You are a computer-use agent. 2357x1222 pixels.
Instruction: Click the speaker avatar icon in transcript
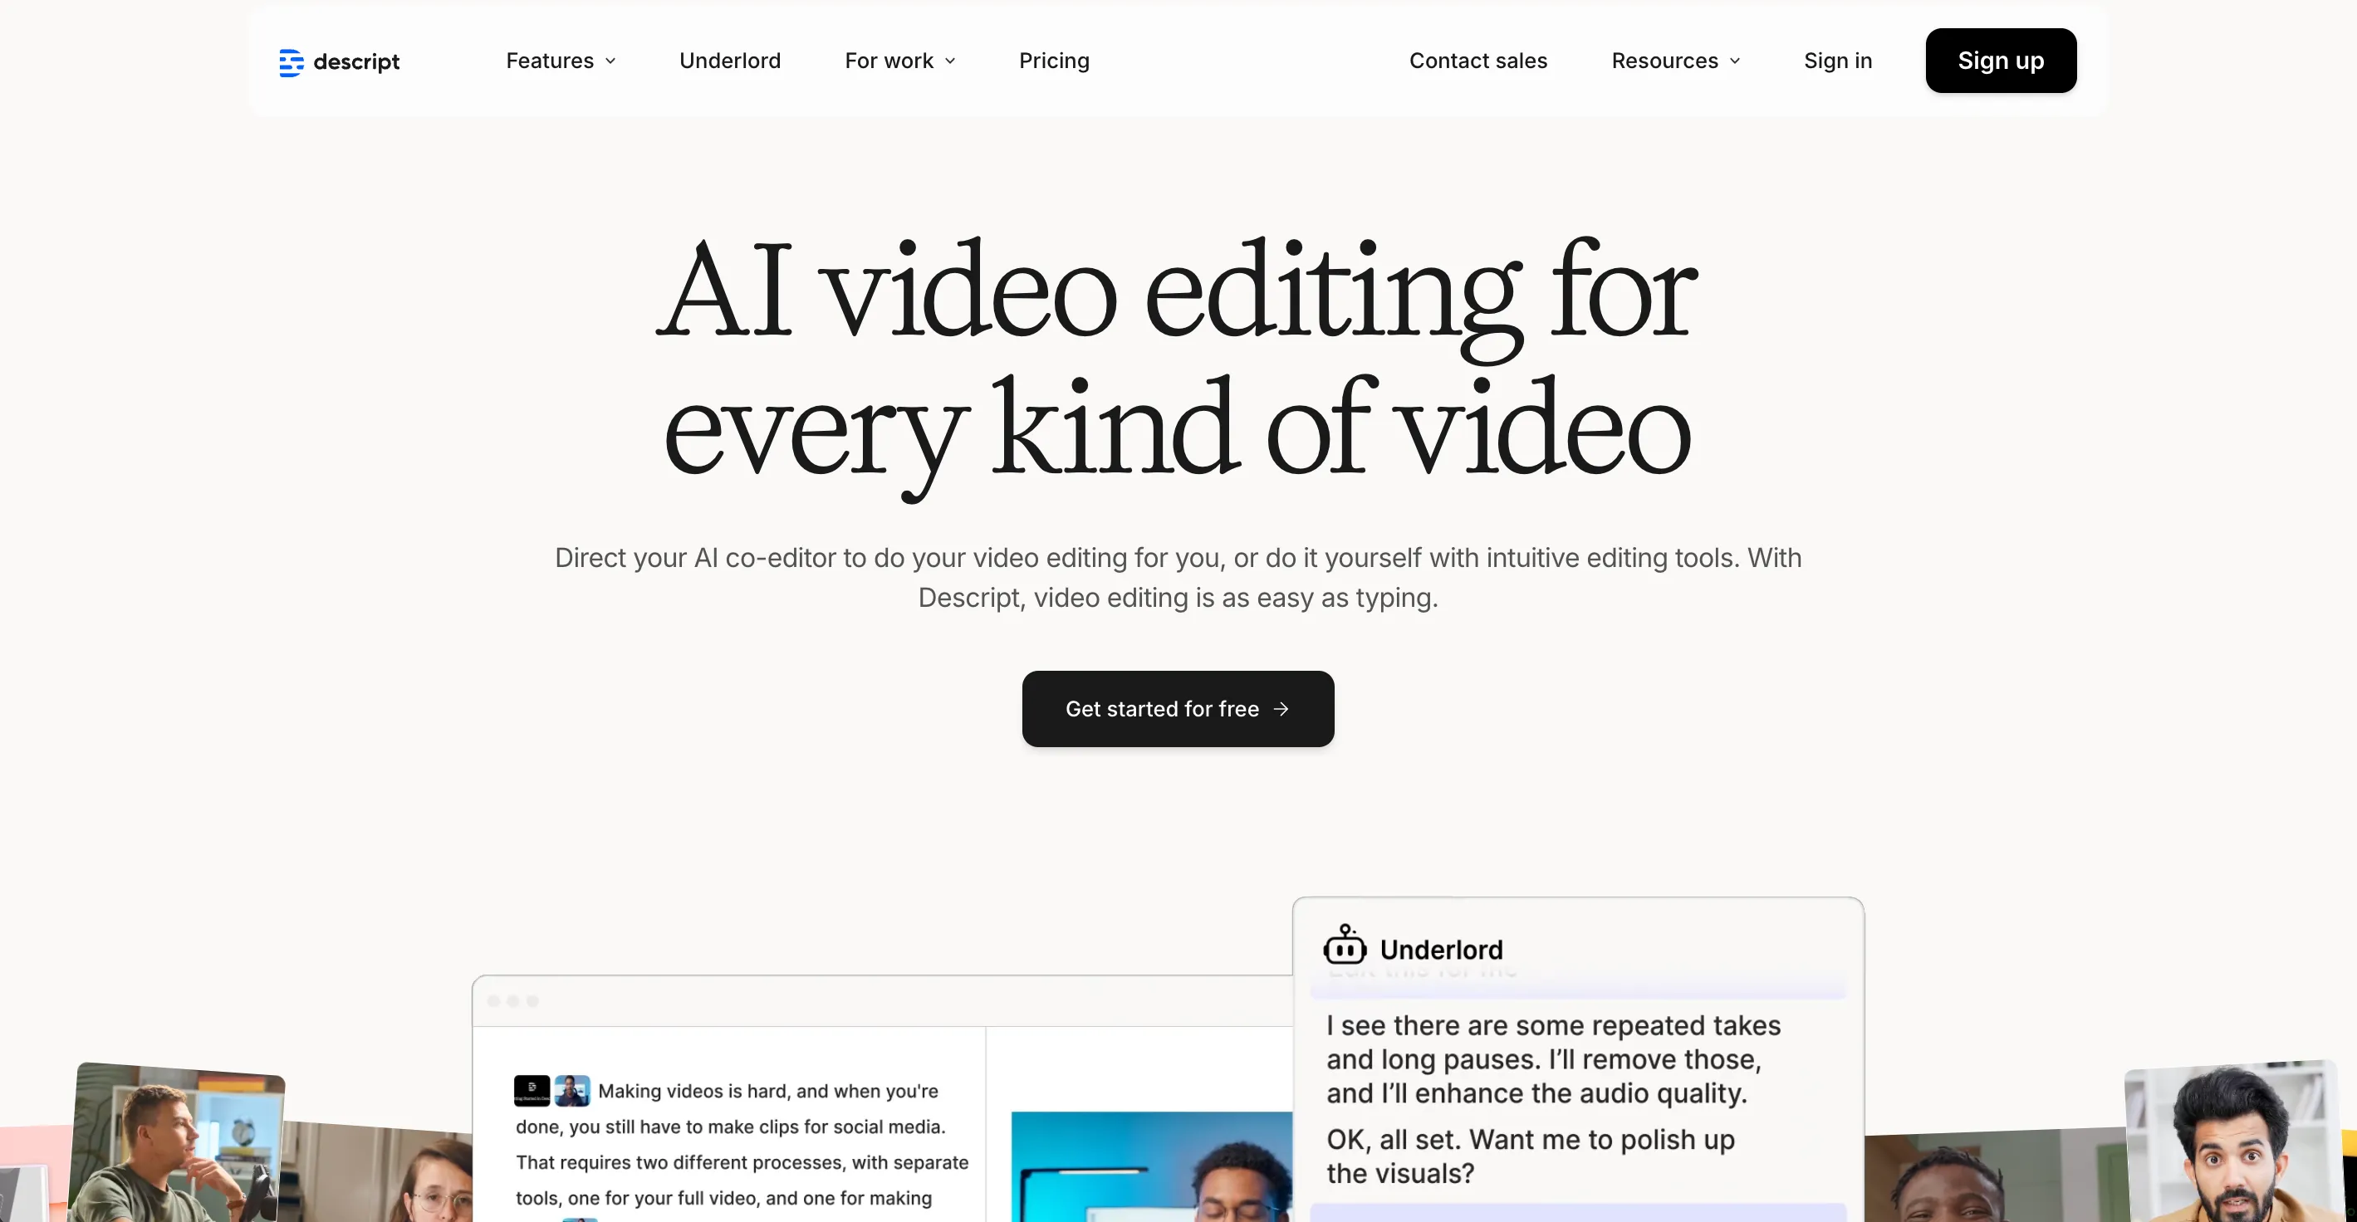click(x=573, y=1089)
